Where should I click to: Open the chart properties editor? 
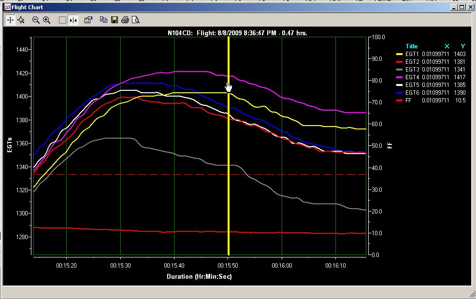(x=88, y=20)
